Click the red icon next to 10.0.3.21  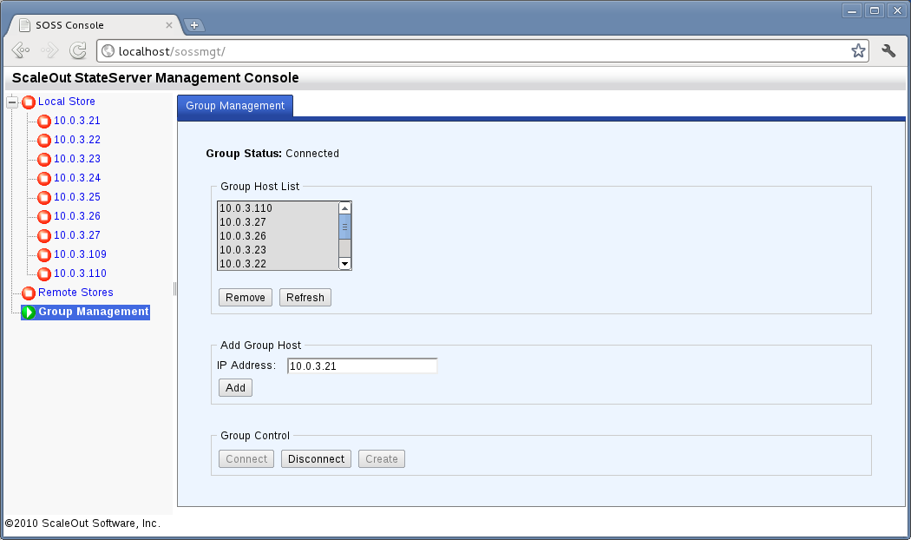[44, 122]
